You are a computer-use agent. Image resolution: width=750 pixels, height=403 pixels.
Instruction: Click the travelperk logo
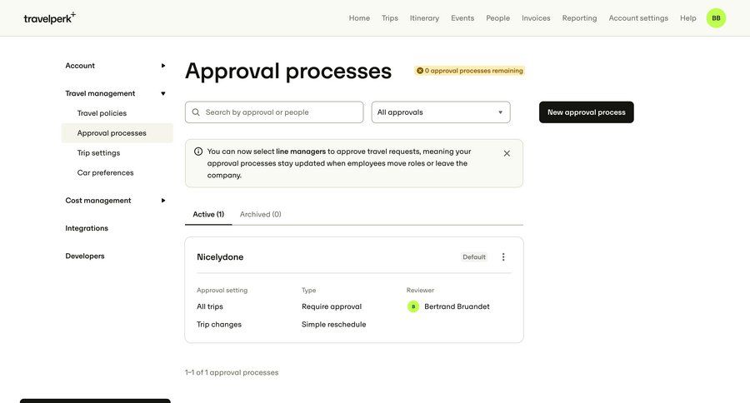click(x=50, y=18)
